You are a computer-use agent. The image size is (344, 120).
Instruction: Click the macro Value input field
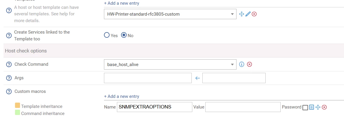[x=243, y=107]
